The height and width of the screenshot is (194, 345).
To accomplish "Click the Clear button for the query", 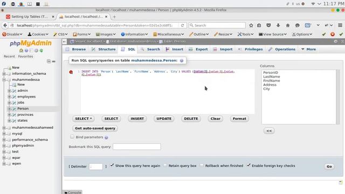I will [x=216, y=119].
